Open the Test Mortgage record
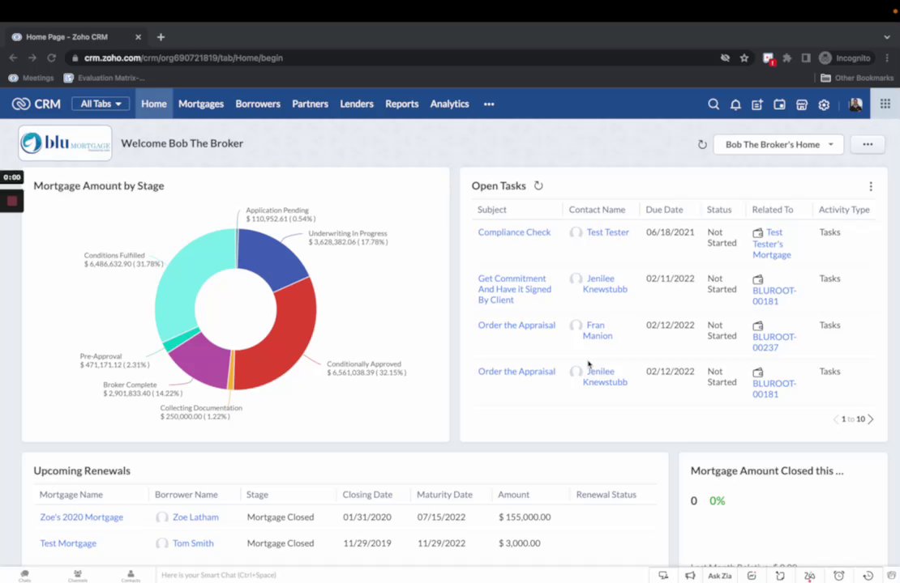Screen dimensions: 900x583 coord(68,543)
